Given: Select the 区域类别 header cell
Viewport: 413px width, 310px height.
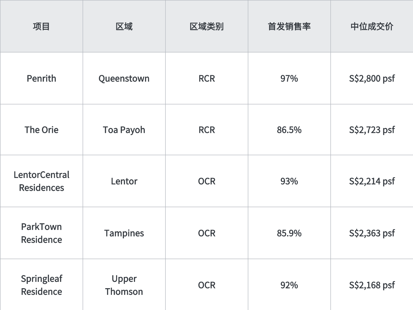Looking at the screenshot, I should pos(206,26).
